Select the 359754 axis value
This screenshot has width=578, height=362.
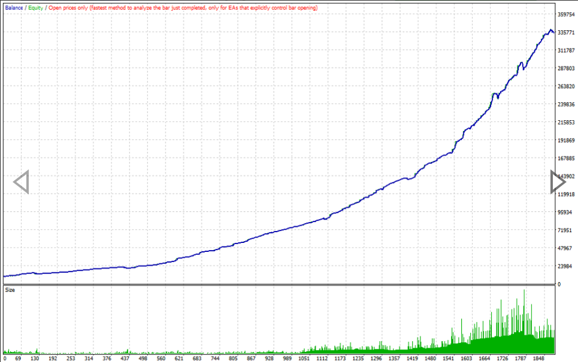pyautogui.click(x=566, y=15)
